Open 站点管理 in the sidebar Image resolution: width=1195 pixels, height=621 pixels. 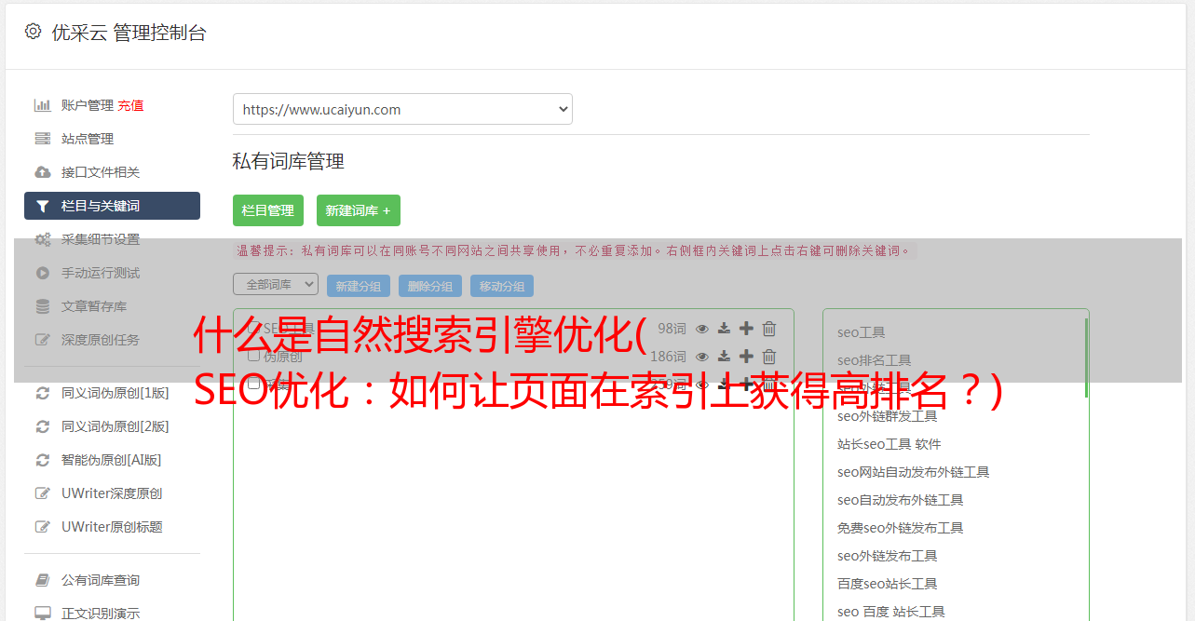(88, 139)
